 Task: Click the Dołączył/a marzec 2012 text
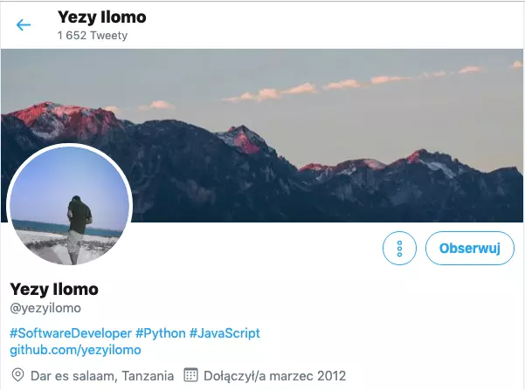(x=274, y=376)
